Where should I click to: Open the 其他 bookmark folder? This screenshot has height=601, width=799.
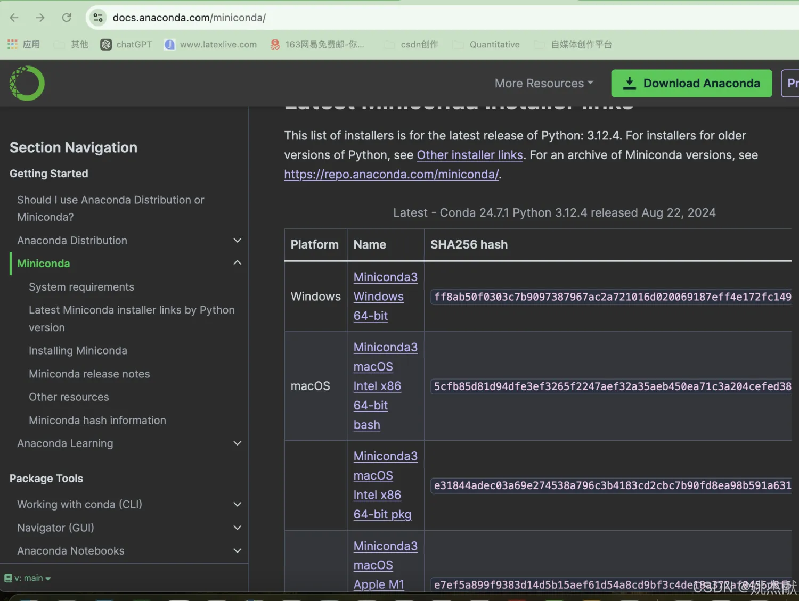pos(72,45)
